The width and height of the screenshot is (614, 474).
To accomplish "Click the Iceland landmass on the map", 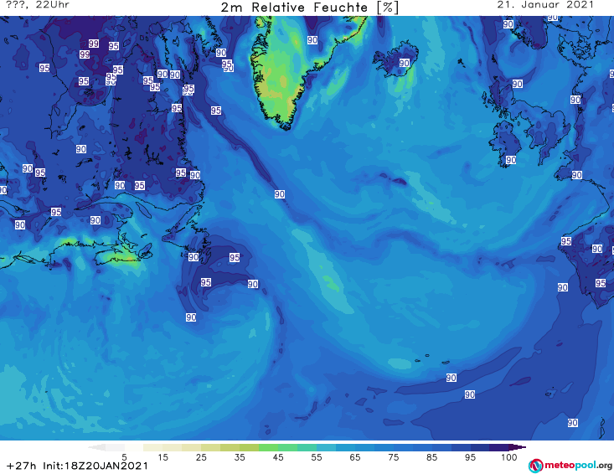I will pos(395,60).
